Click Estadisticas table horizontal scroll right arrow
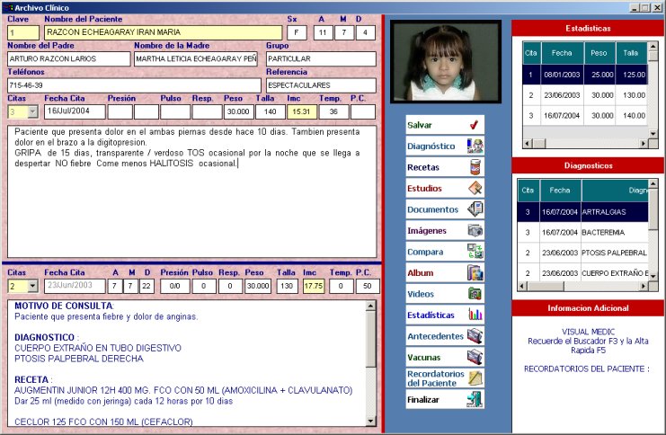Image resolution: width=666 pixels, height=435 pixels. pos(644,144)
